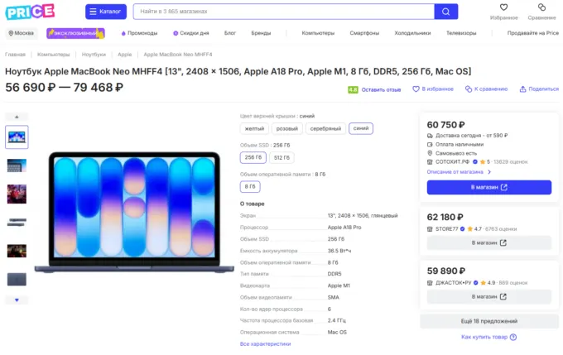Click ДЖАСТОК•РУ store name
Image resolution: width=563 pixels, height=355 pixels.
(453, 283)
